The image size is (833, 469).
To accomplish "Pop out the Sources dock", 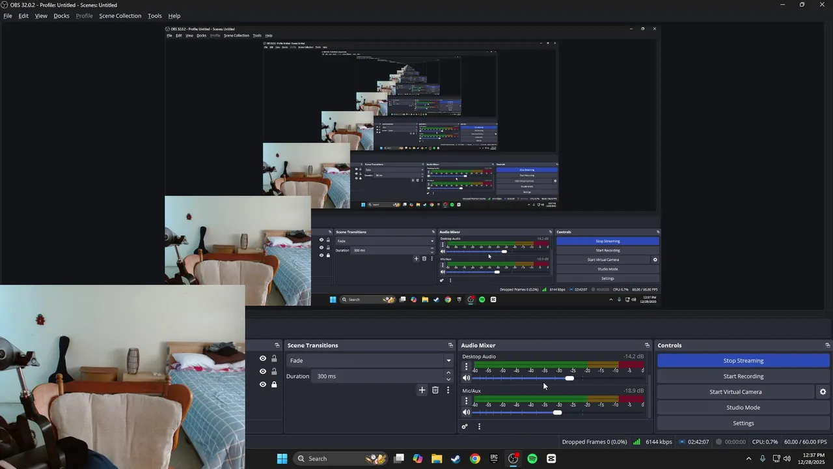I will point(277,345).
